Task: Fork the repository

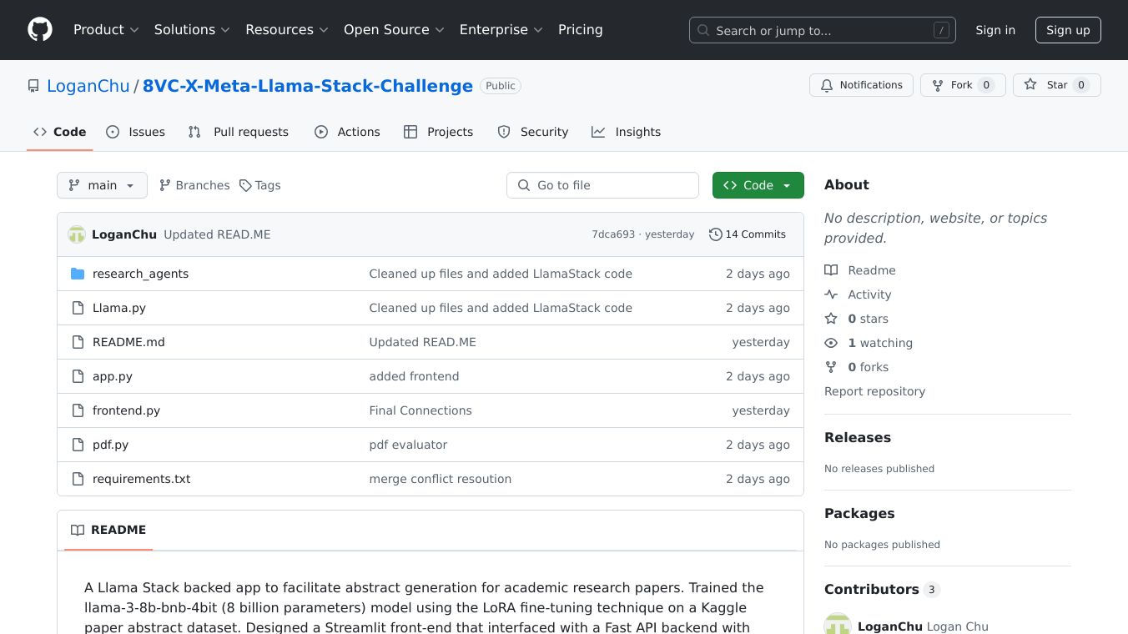Action: tap(962, 85)
